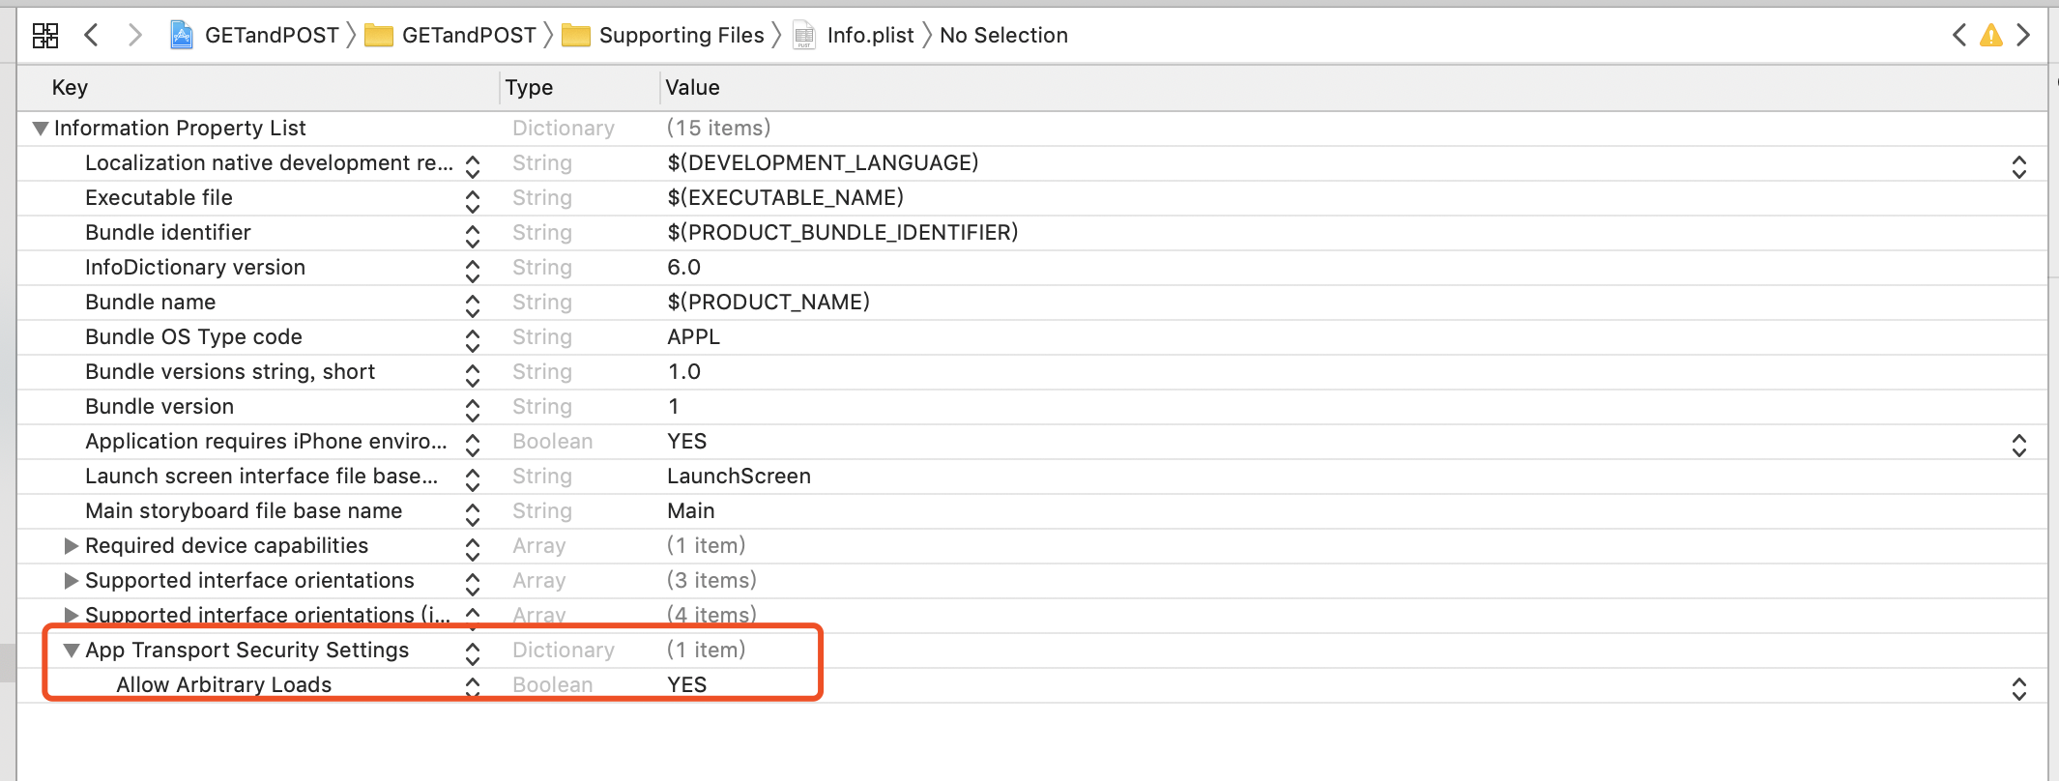Open key stepper for Allow Arbitrary Loads
This screenshot has height=781, width=2059.
[473, 688]
